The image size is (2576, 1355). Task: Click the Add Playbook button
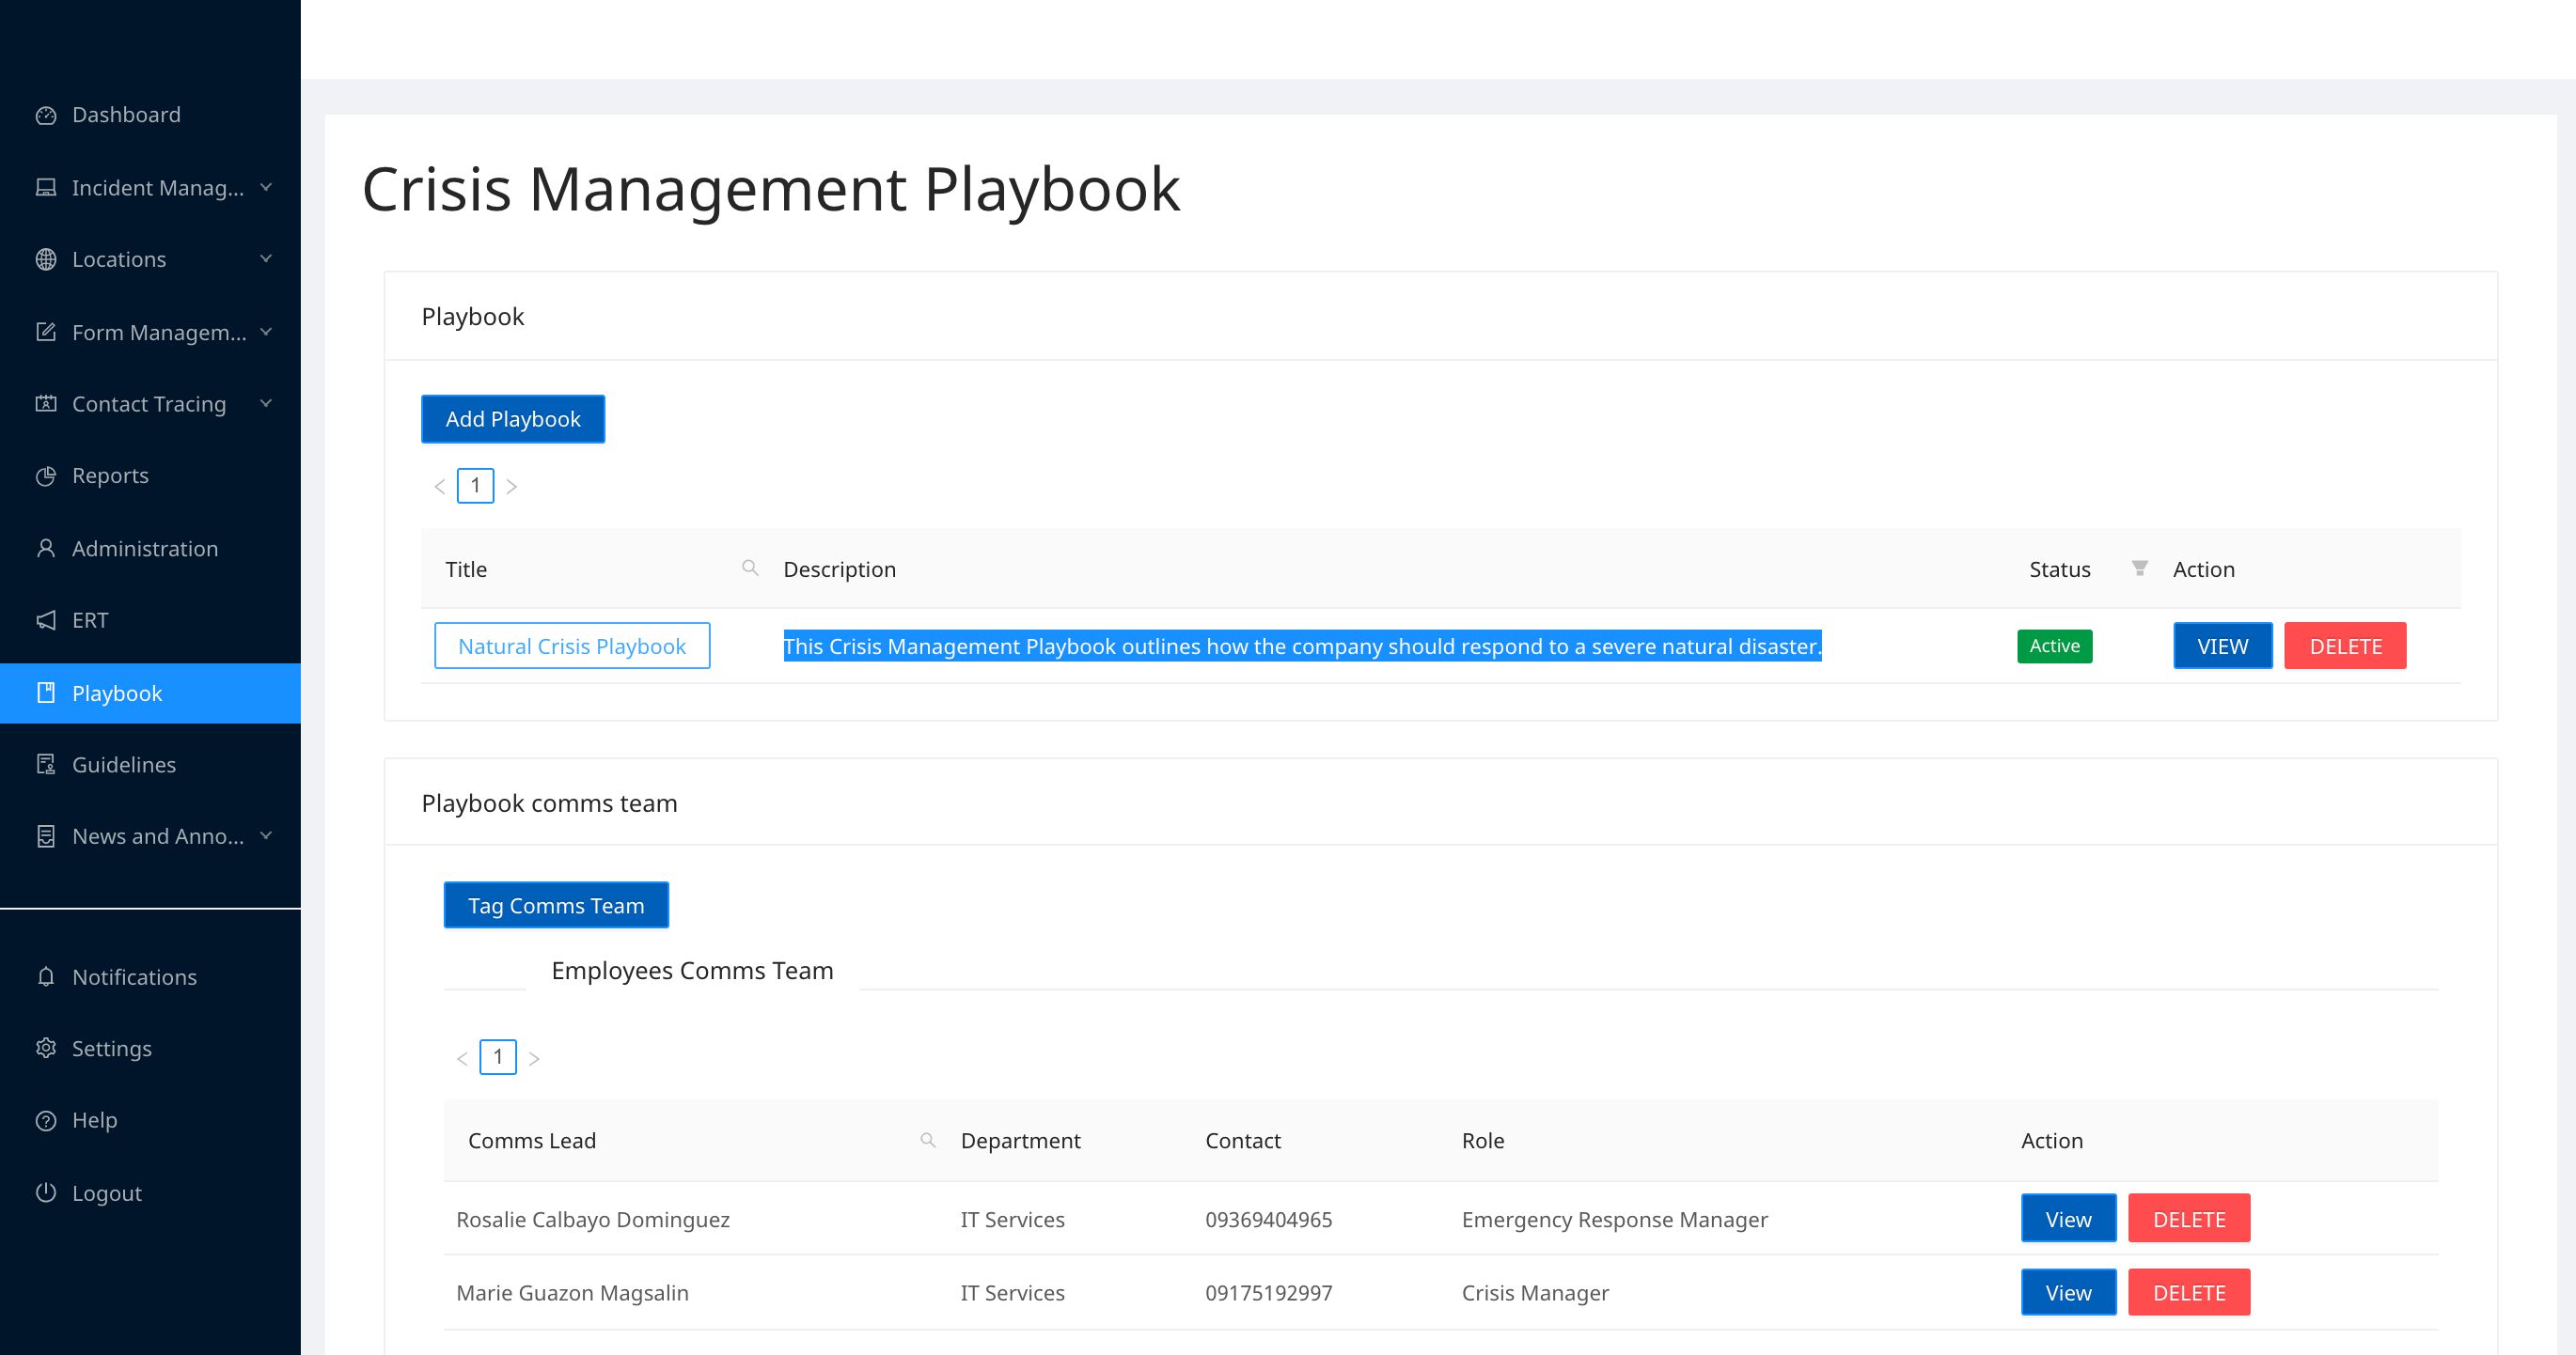click(513, 420)
